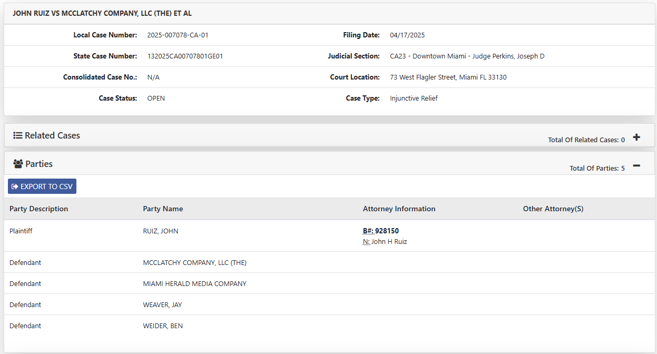Click case type Injunctive Relief
The image size is (657, 354).
(x=414, y=98)
